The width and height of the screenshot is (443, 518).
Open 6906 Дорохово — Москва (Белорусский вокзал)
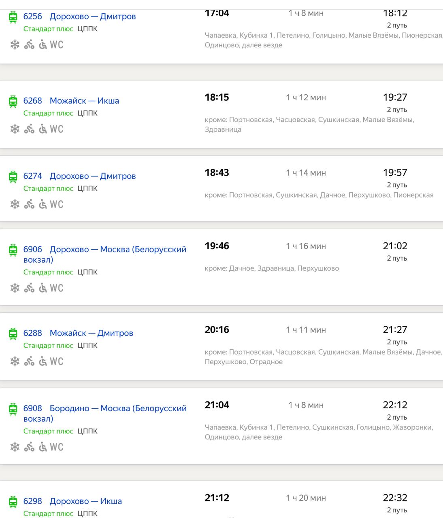(105, 254)
